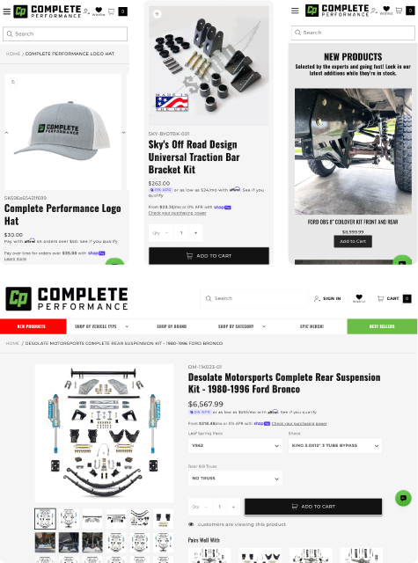Click the large Complete Performance logo
Viewport: 418px width, 563px height.
point(67,299)
